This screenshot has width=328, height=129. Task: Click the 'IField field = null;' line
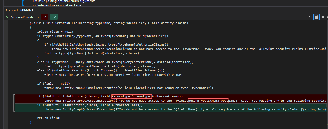point(55,32)
